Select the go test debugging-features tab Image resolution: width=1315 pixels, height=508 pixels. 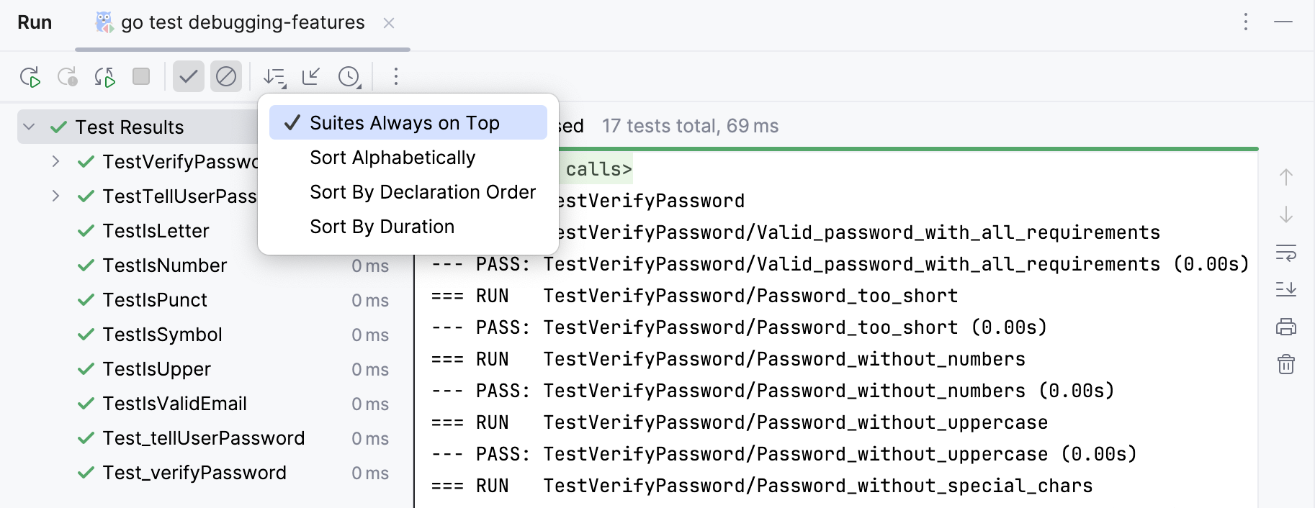coord(242,23)
